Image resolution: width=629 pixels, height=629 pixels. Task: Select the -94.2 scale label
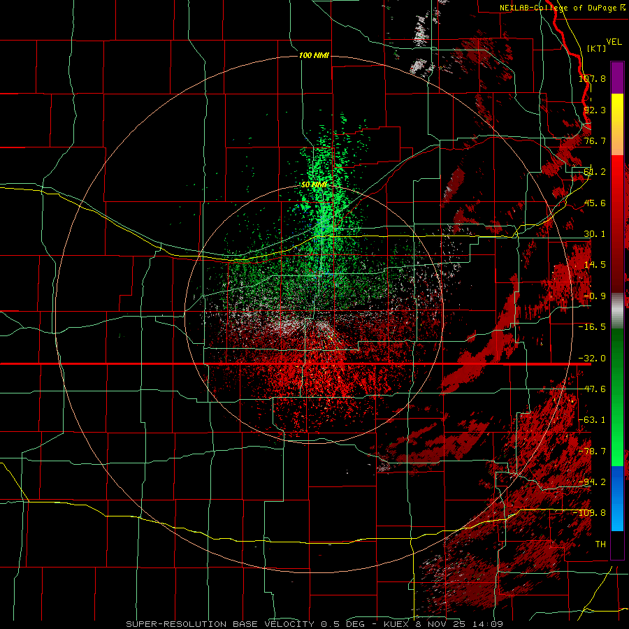pos(592,482)
